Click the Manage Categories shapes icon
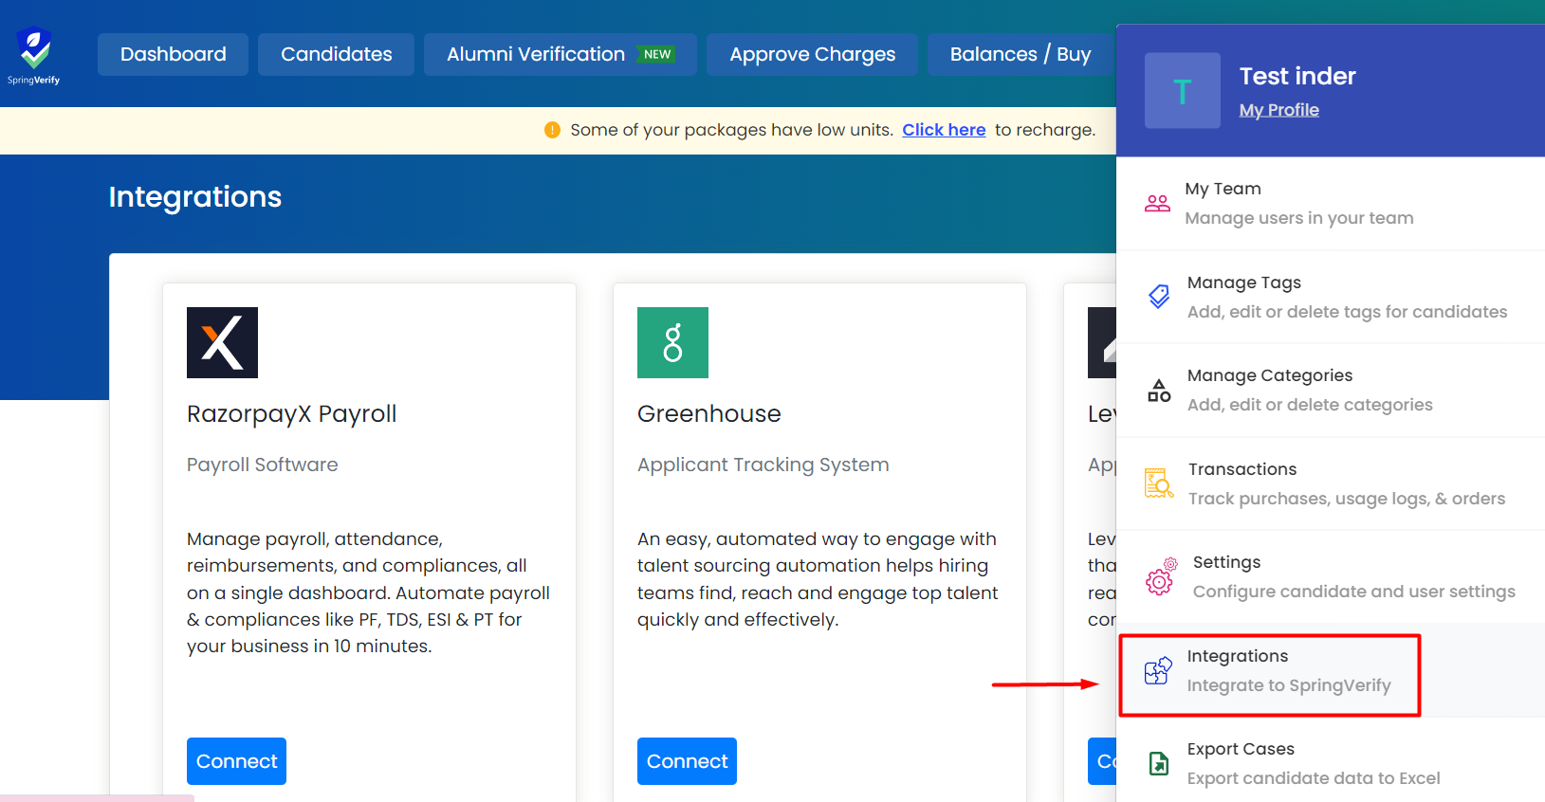Viewport: 1545px width, 802px height. 1159,391
